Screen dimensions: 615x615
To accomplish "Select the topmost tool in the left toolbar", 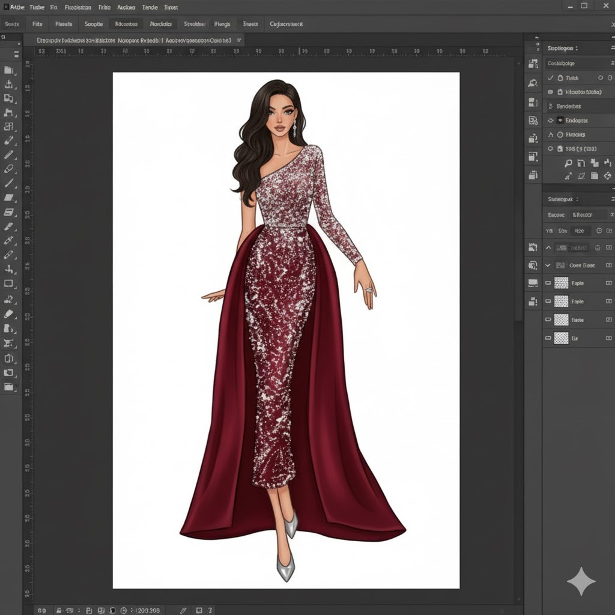I will tap(9, 70).
